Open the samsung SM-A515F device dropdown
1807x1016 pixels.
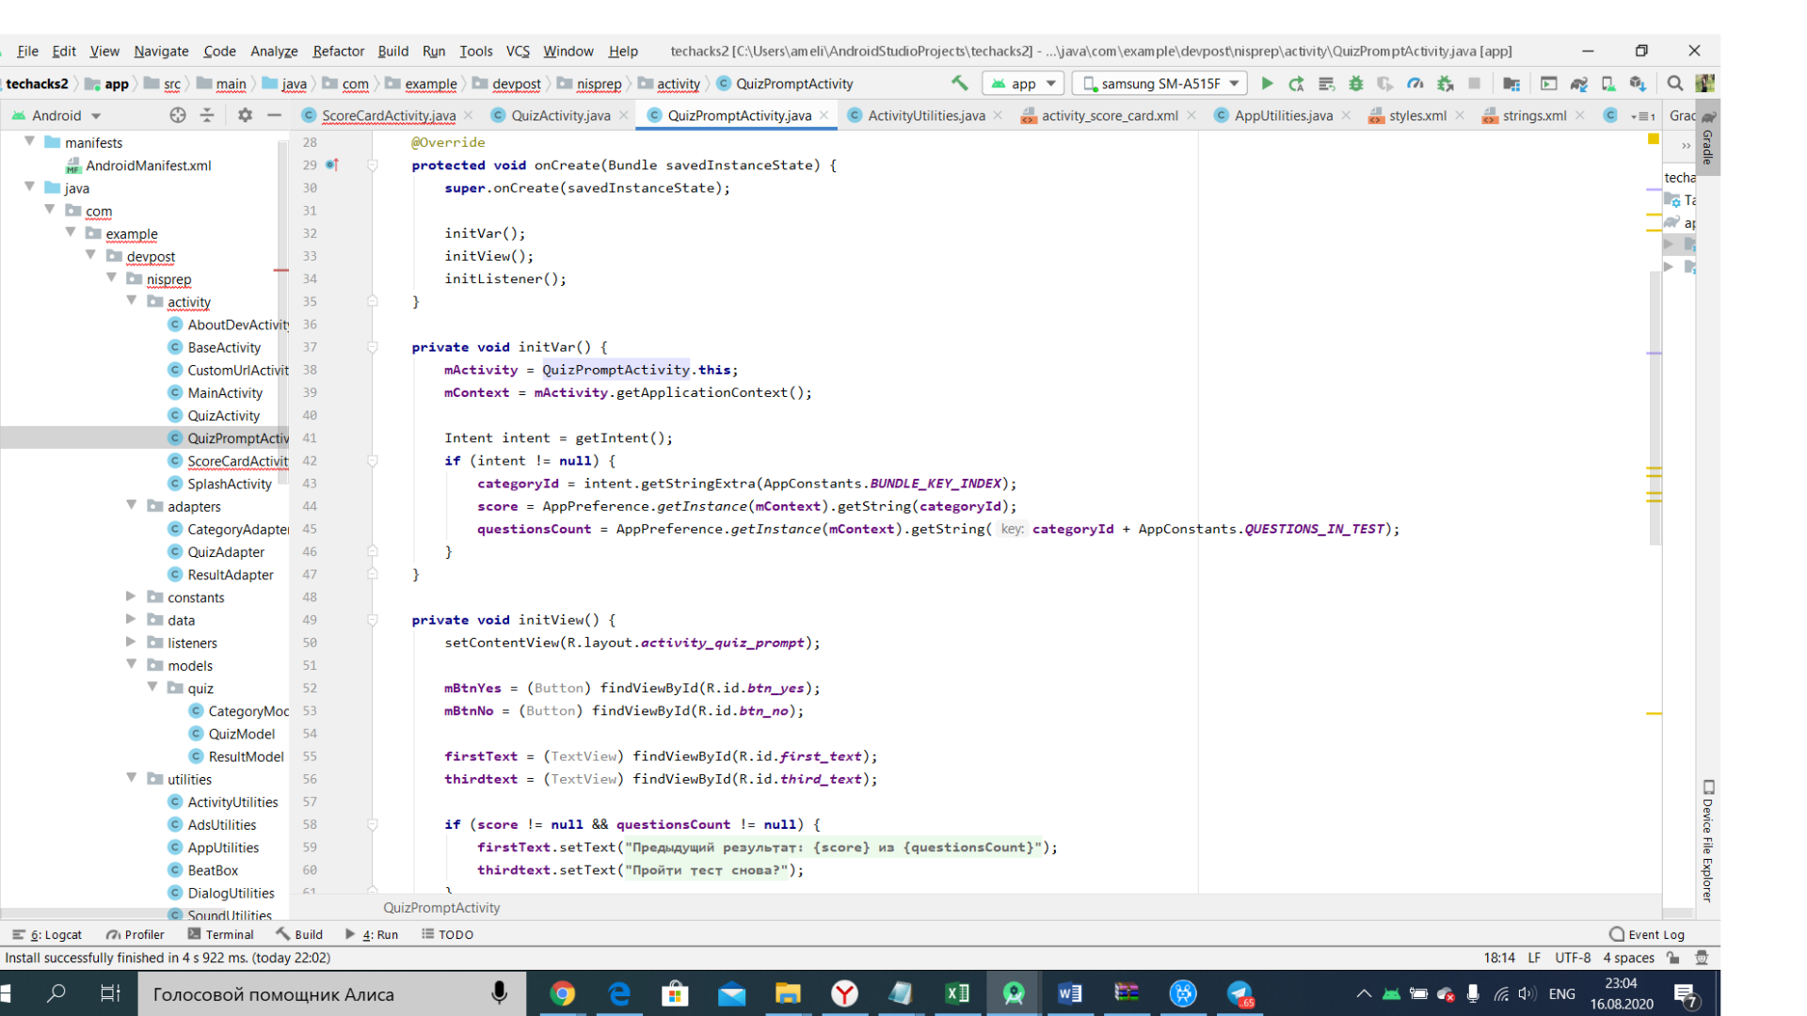click(1161, 84)
